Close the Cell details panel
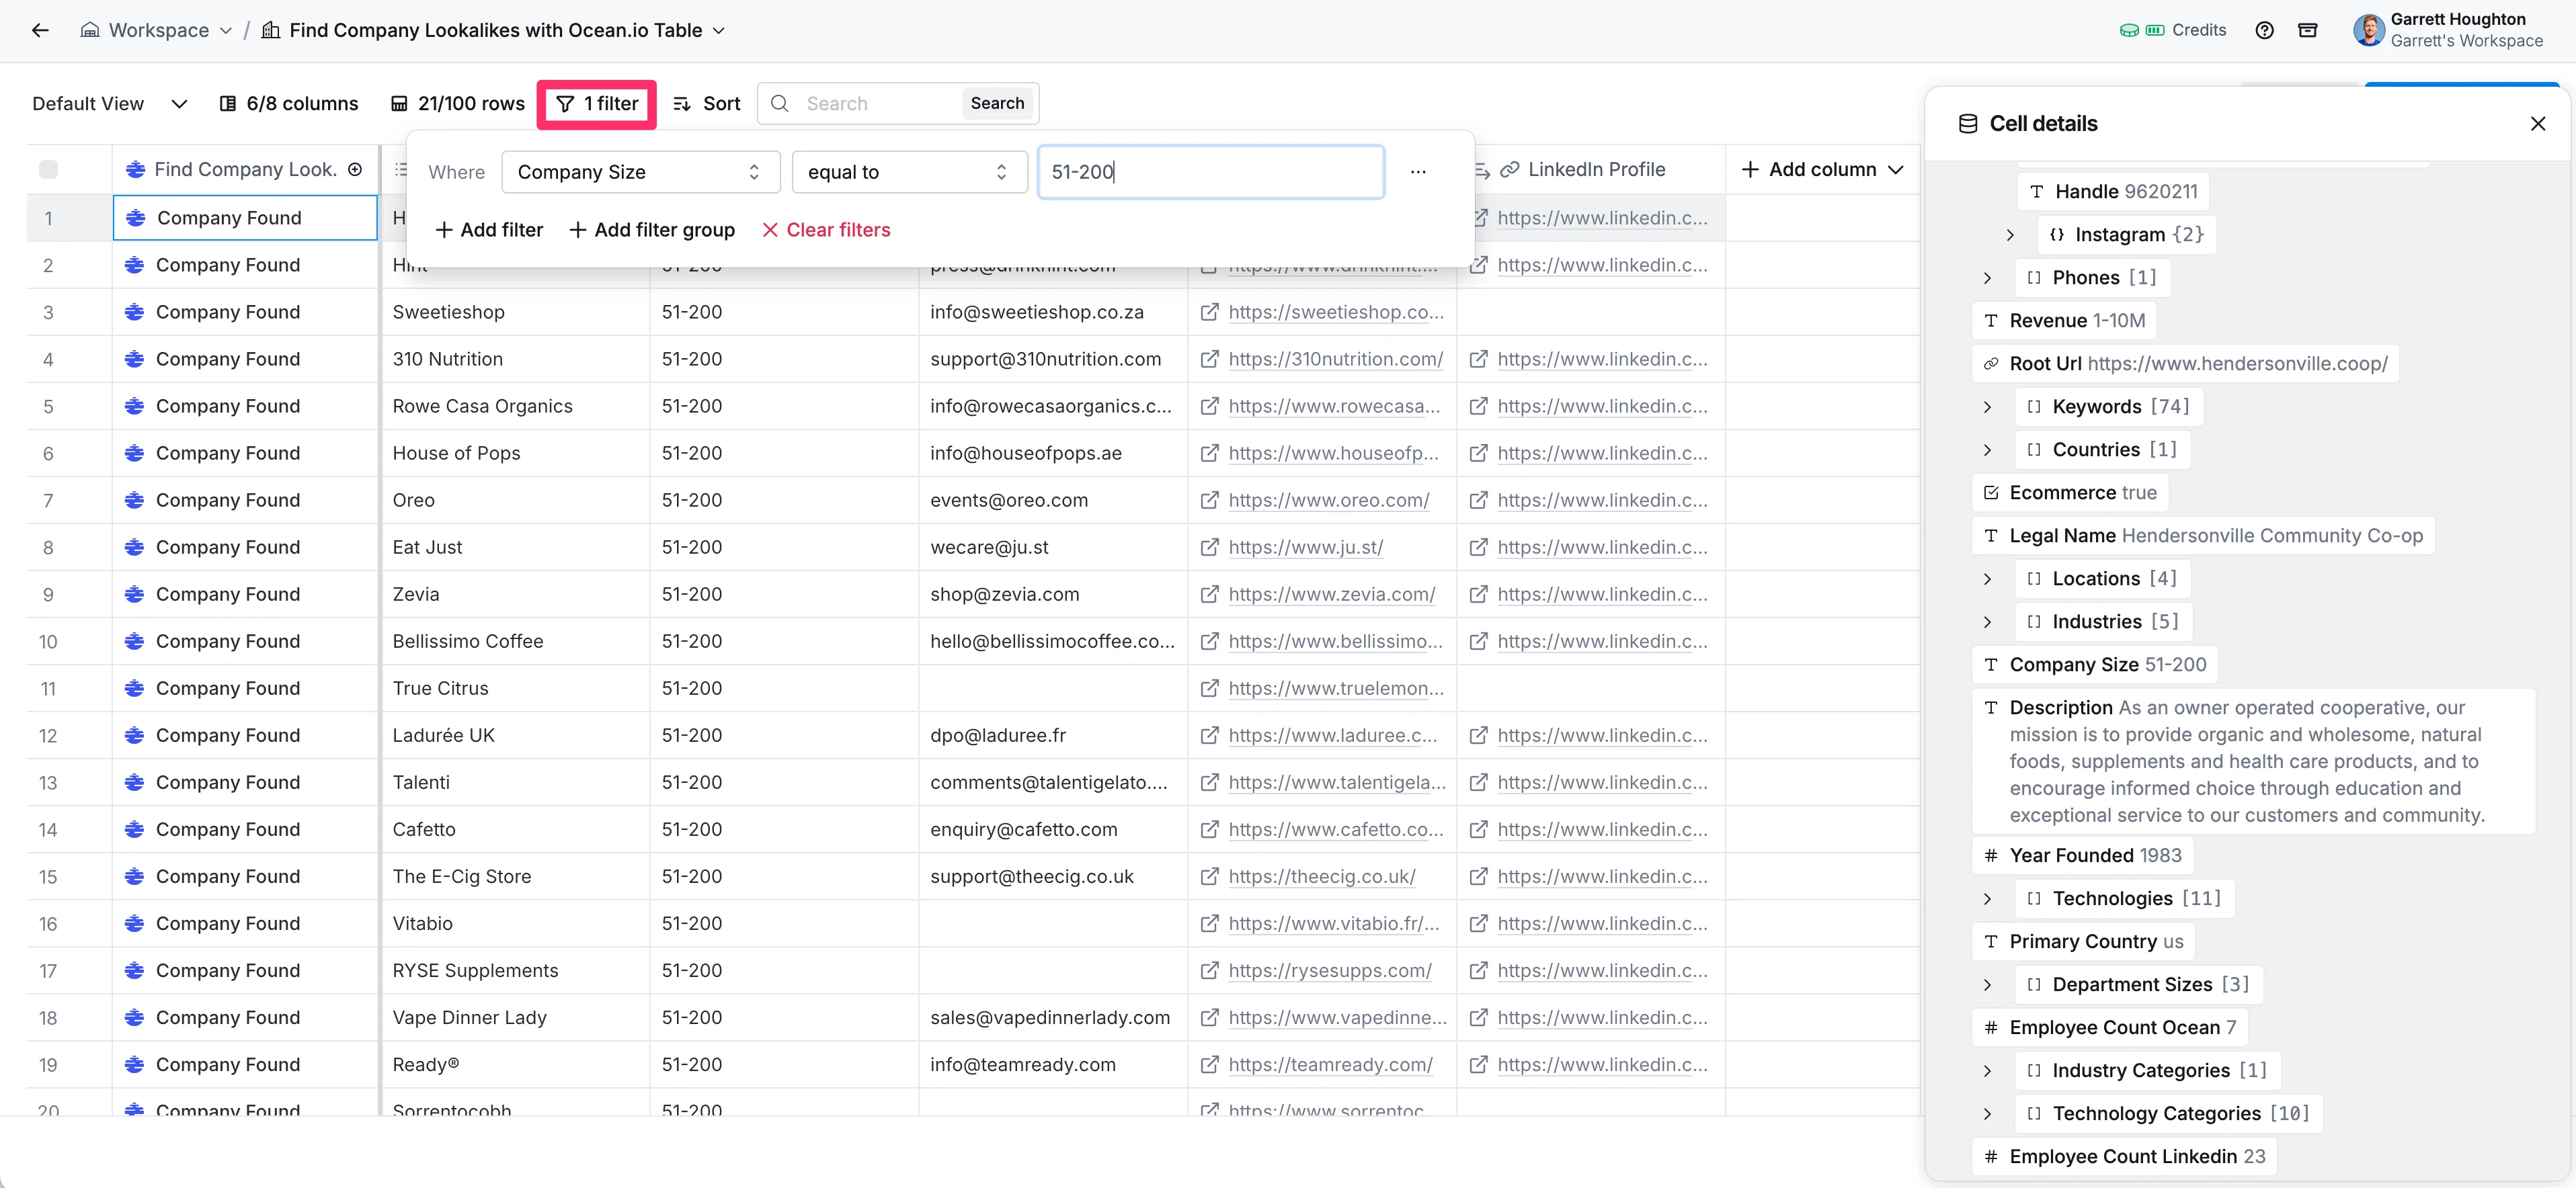Viewport: 2576px width, 1188px height. pos(2537,124)
